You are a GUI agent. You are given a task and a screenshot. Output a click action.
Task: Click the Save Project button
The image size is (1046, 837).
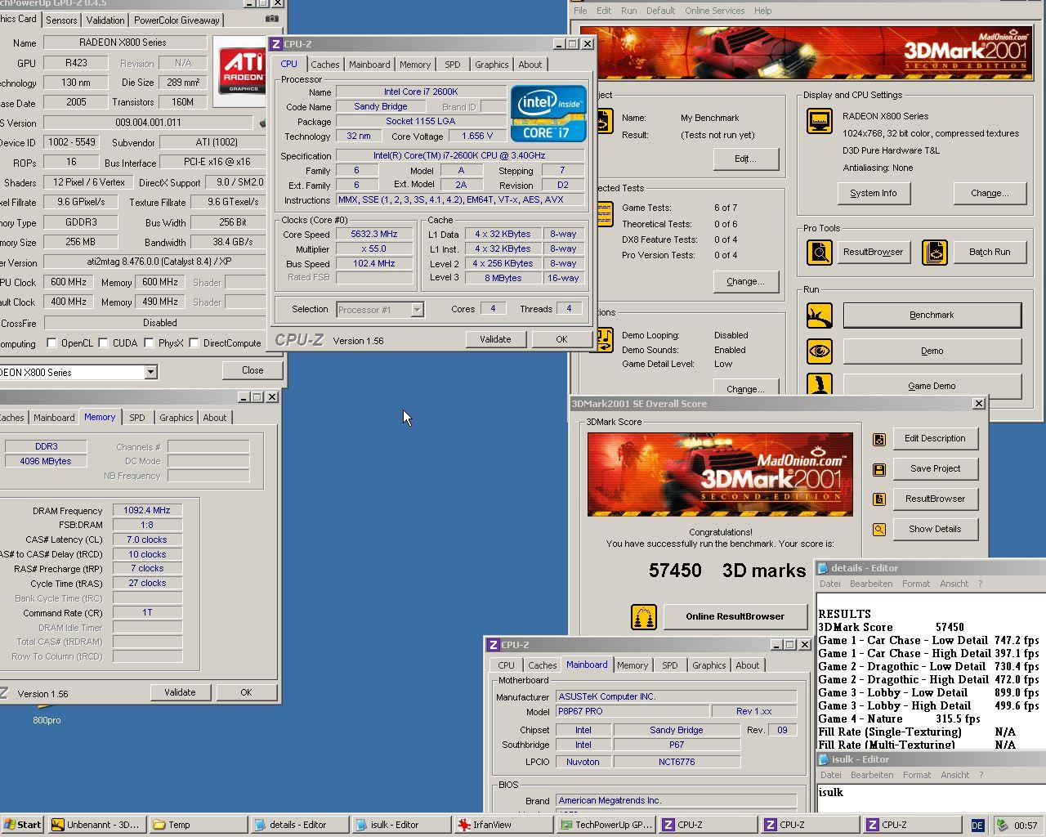tap(935, 469)
